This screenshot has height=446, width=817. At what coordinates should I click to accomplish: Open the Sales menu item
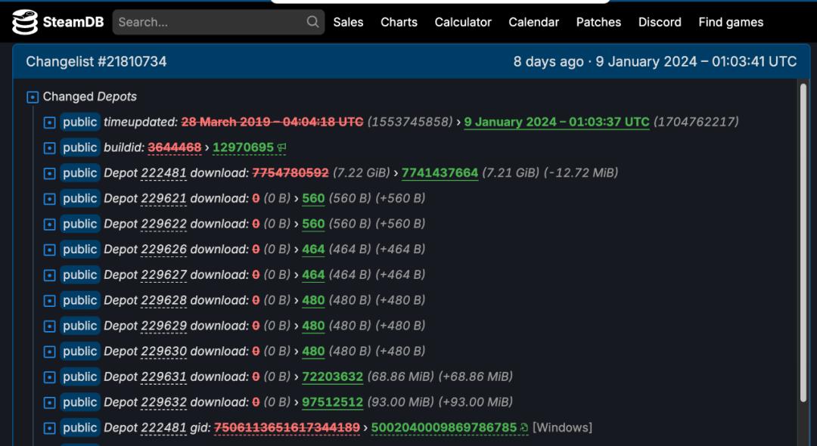348,22
